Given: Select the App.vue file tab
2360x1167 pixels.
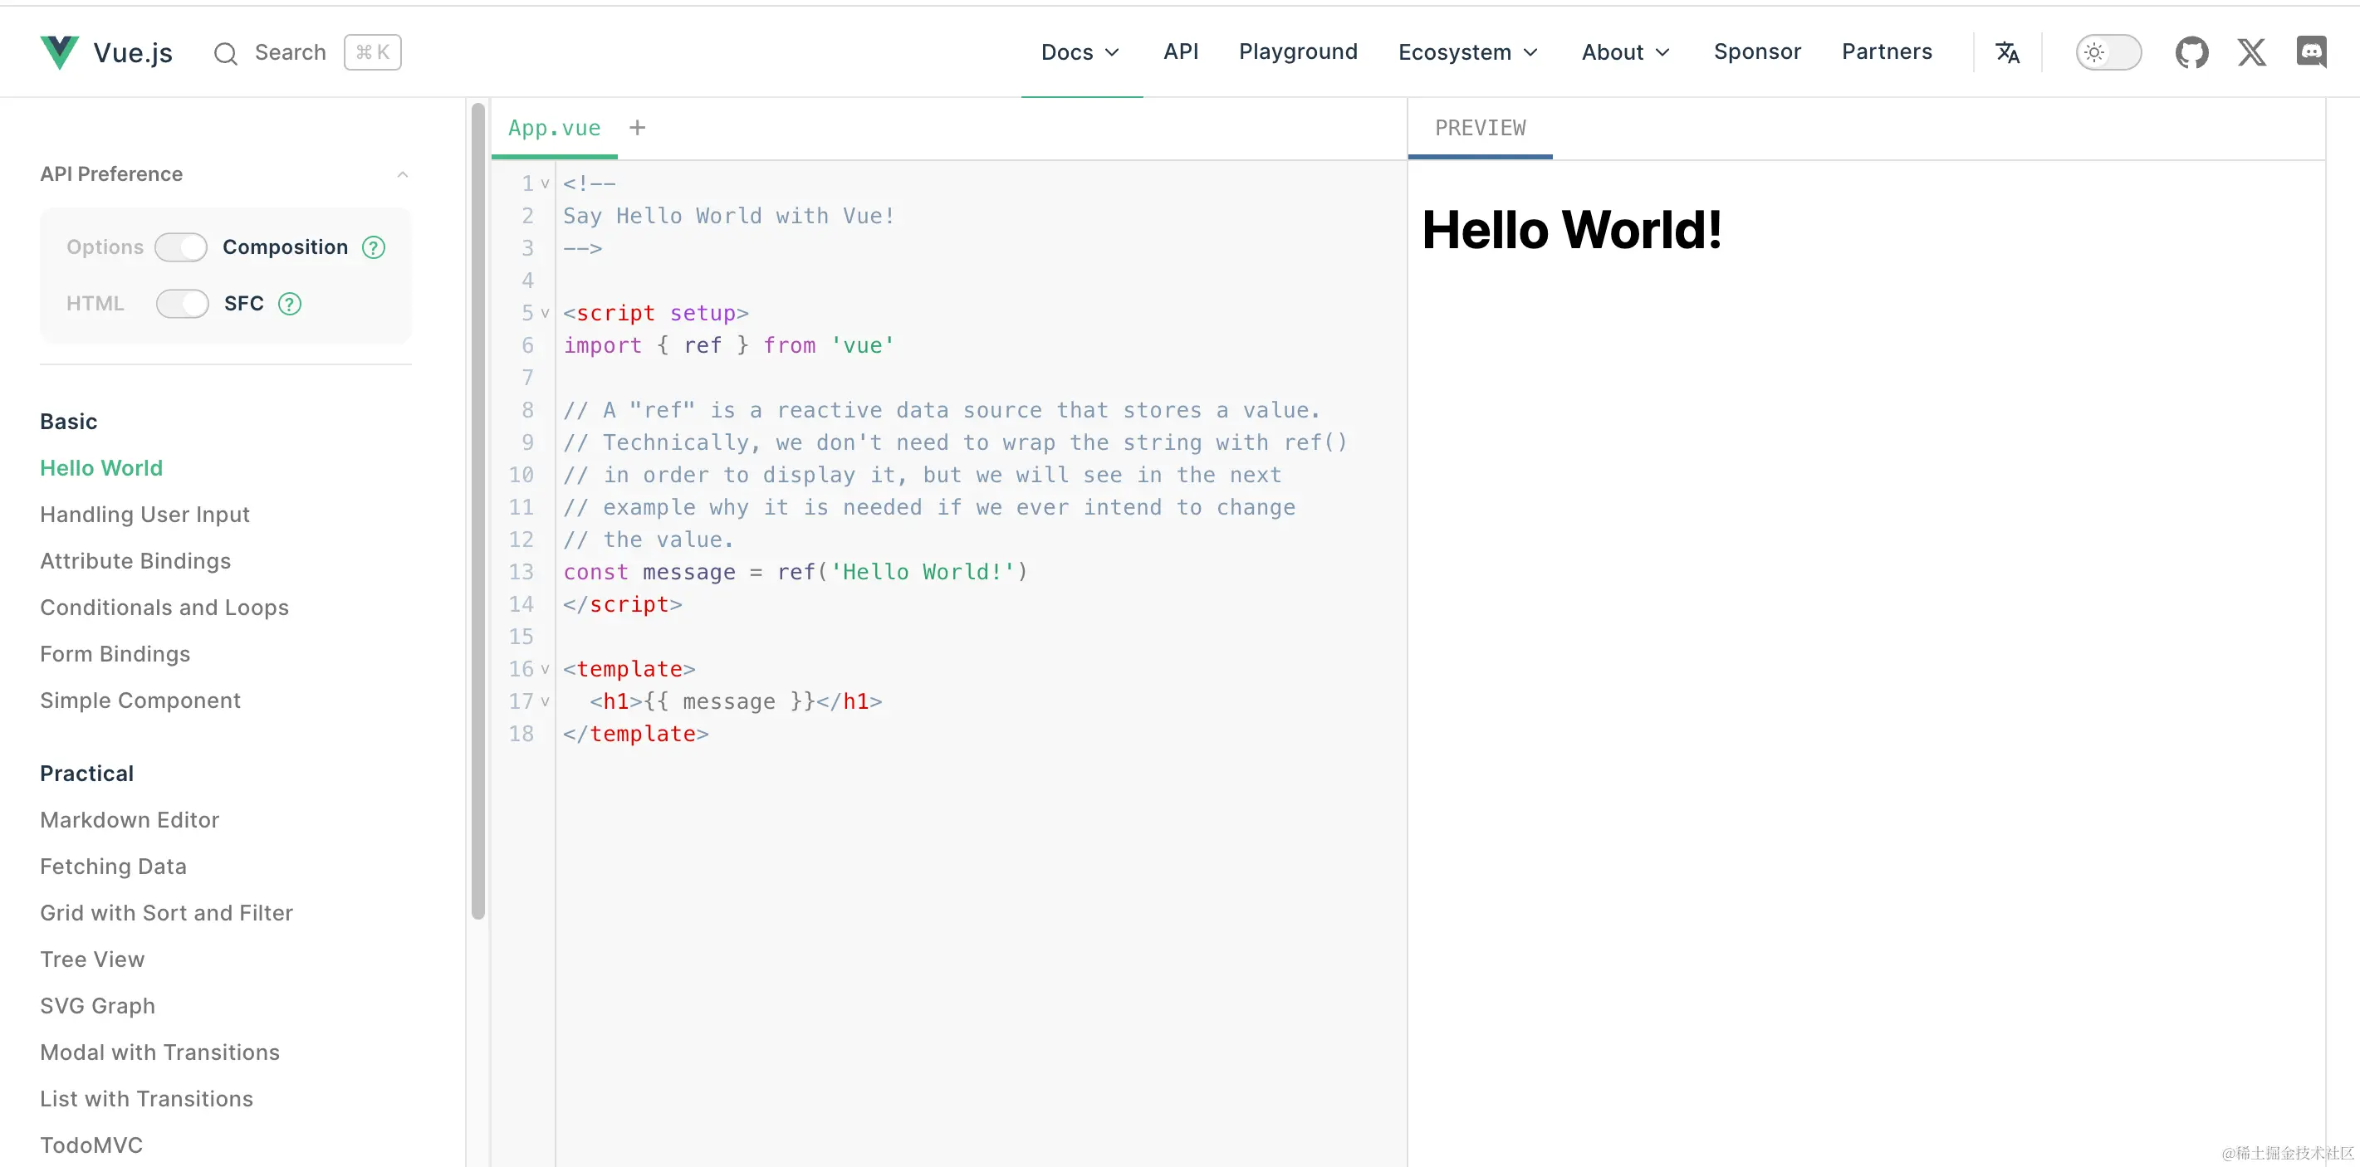Looking at the screenshot, I should pyautogui.click(x=554, y=129).
